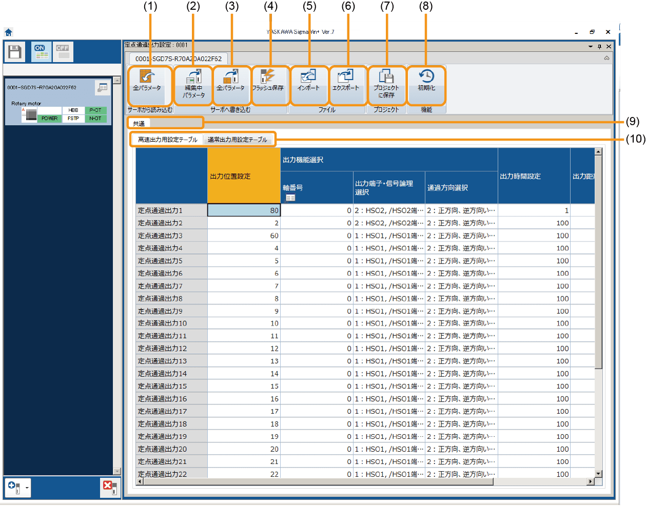Toggle the OFF servo button
The height and width of the screenshot is (523, 646).
pos(63,52)
